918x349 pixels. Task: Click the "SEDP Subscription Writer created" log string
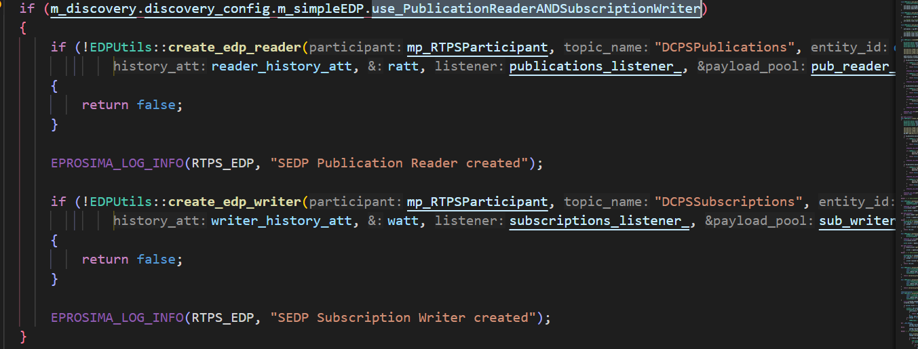(x=404, y=318)
